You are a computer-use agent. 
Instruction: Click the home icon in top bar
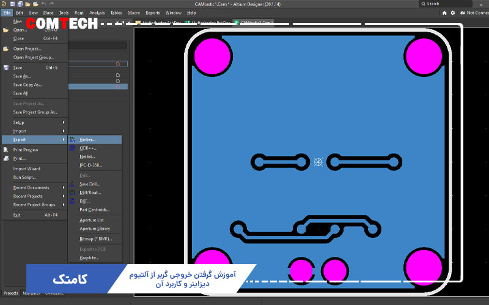pos(444,12)
